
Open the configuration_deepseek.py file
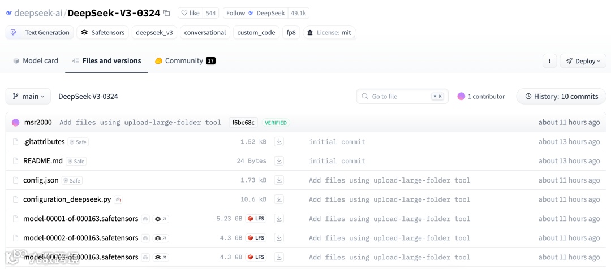tap(67, 199)
